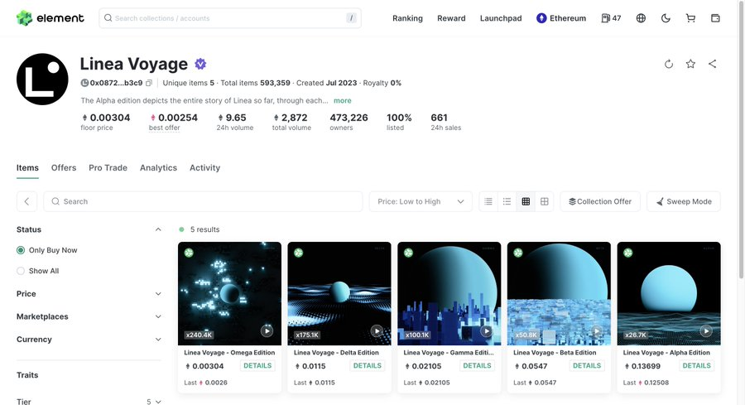
Task: Select the Only Buy Now option
Action: 22,250
